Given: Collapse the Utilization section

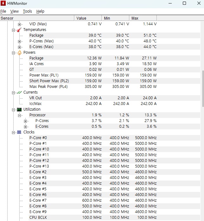Looking at the screenshot, I should tap(13, 110).
